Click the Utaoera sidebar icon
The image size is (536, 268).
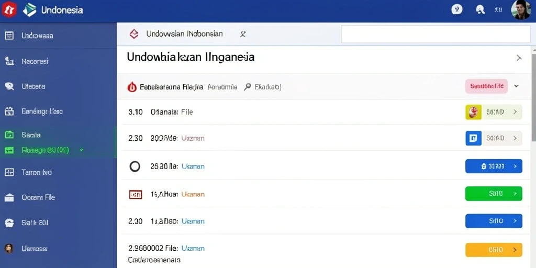click(x=9, y=86)
